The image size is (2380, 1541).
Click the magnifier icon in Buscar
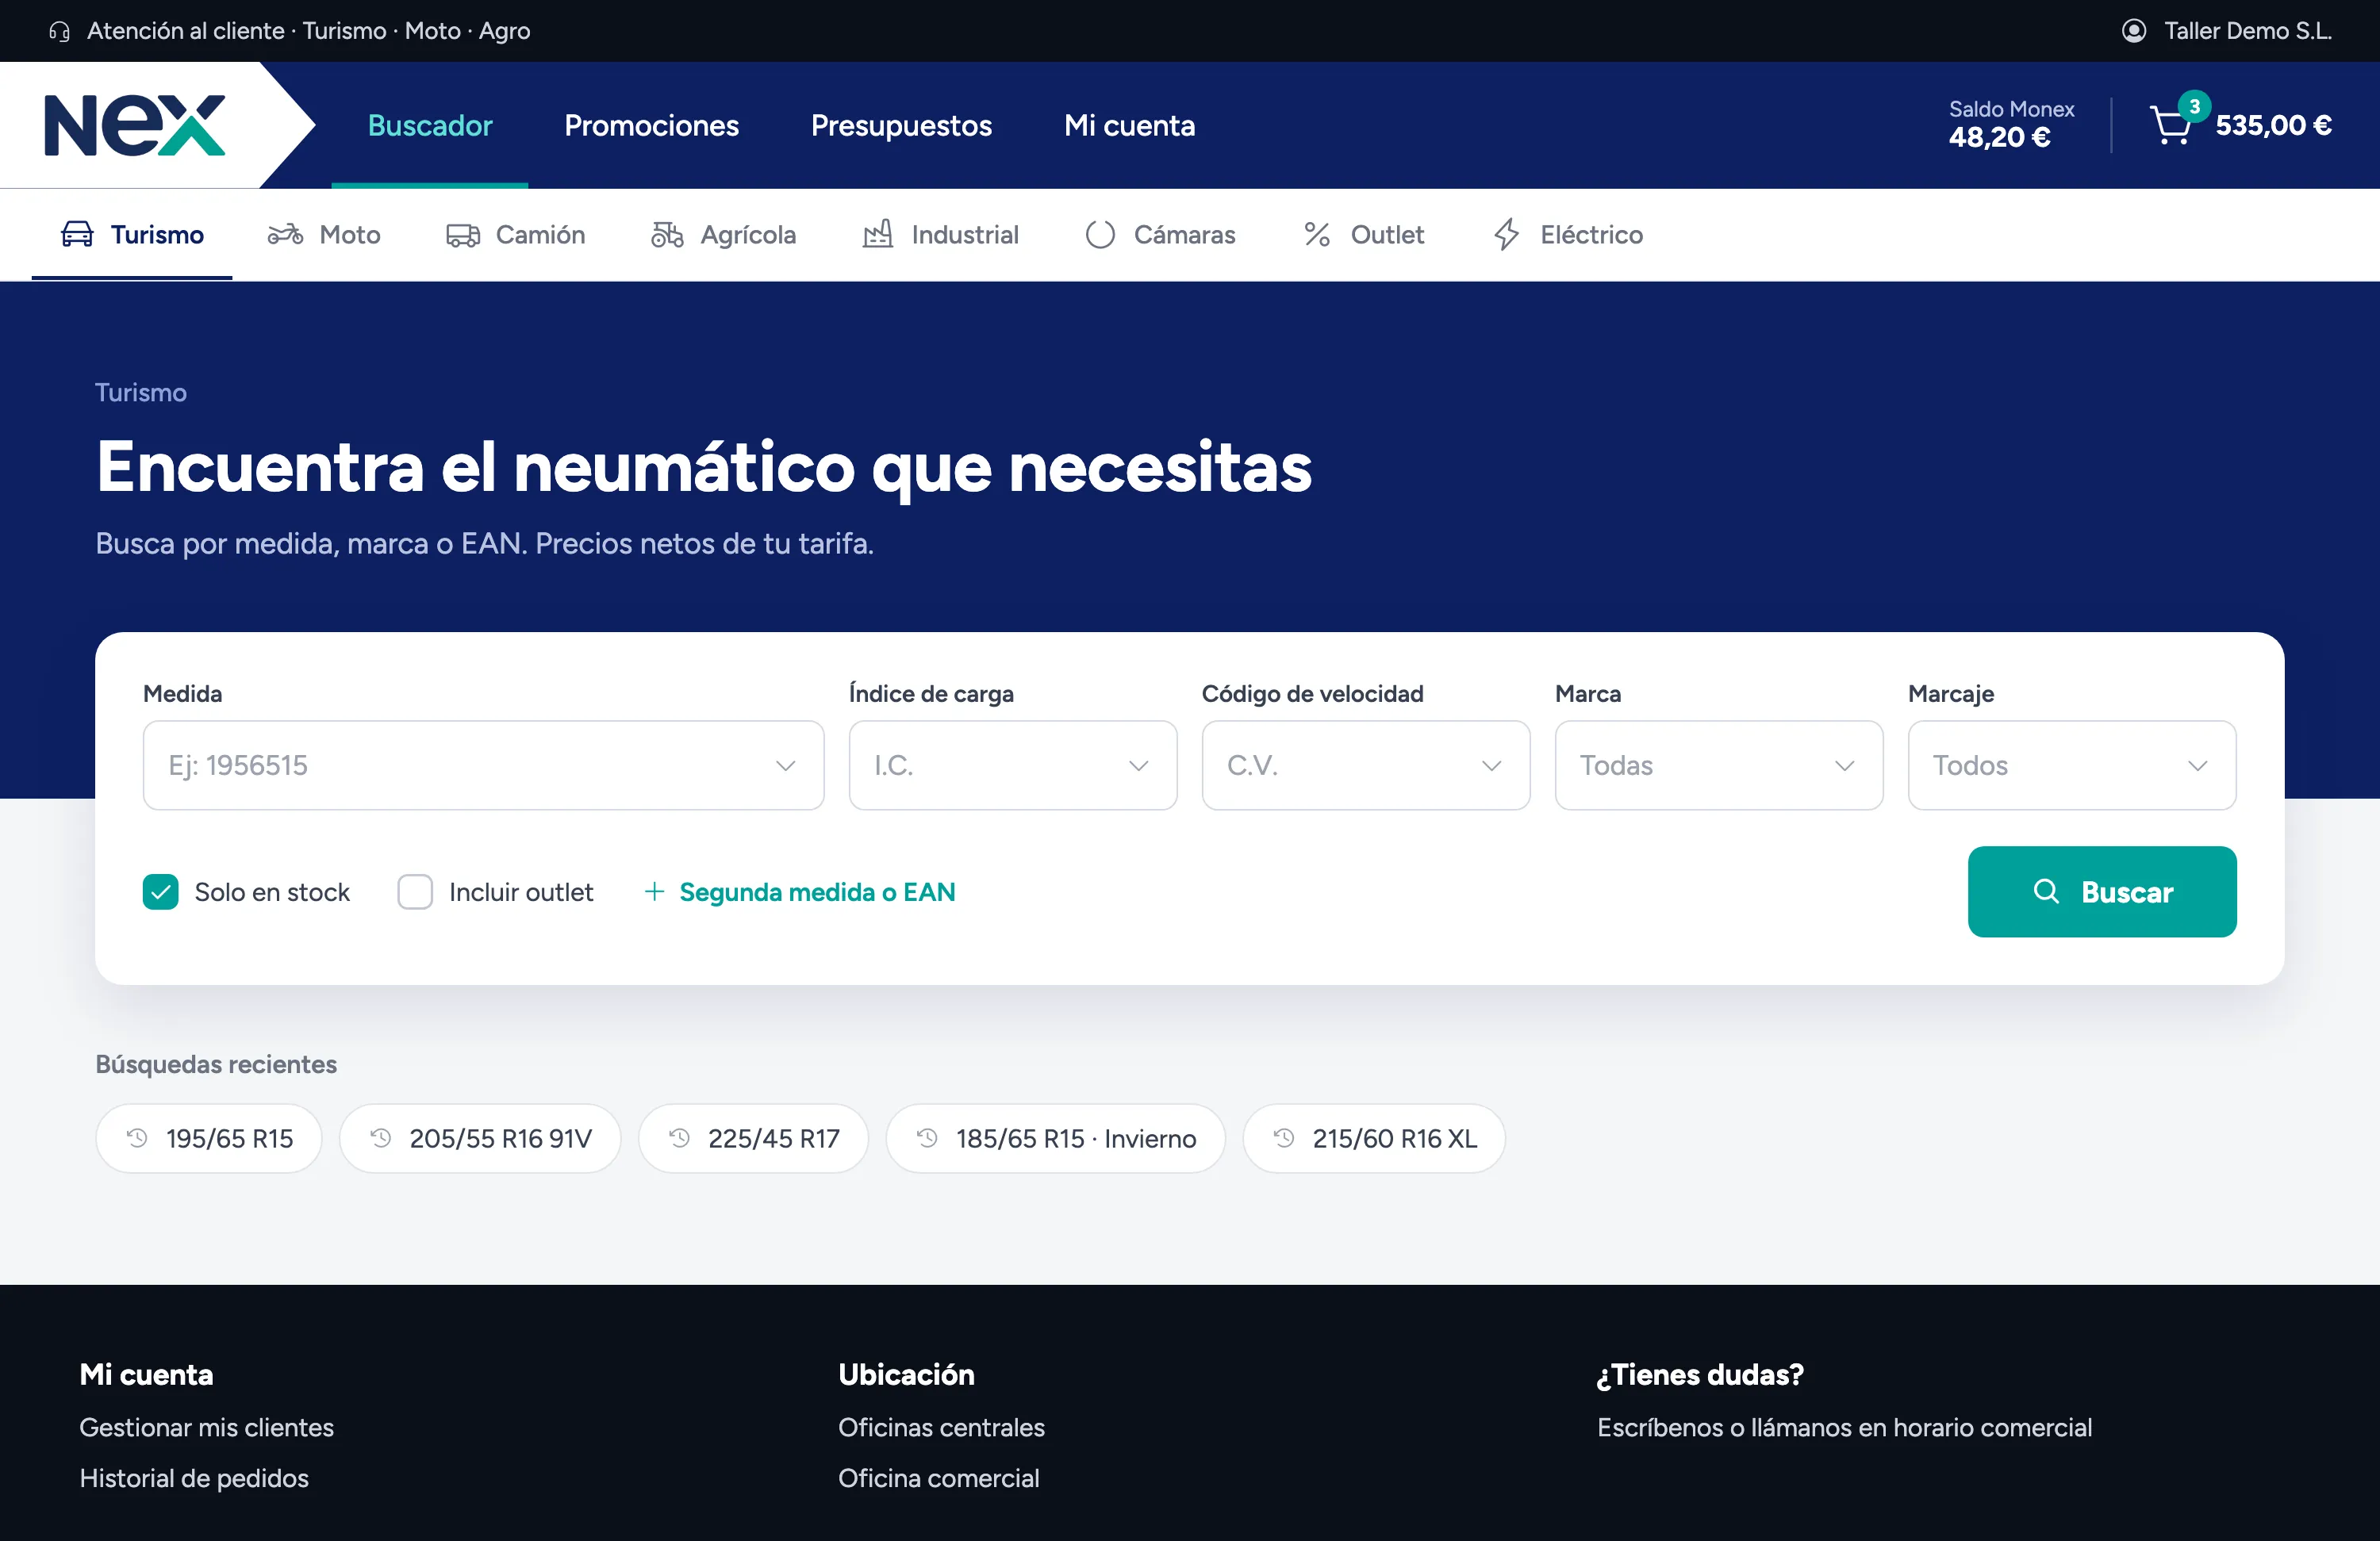[2046, 891]
